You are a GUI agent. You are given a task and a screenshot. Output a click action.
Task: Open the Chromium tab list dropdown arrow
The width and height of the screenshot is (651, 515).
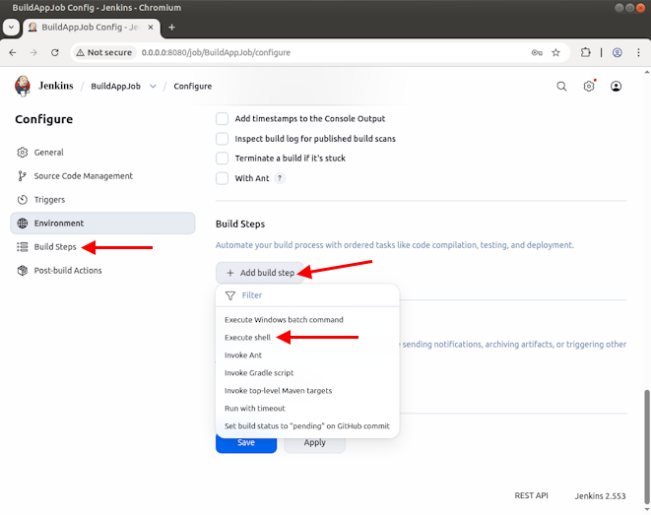[12, 28]
